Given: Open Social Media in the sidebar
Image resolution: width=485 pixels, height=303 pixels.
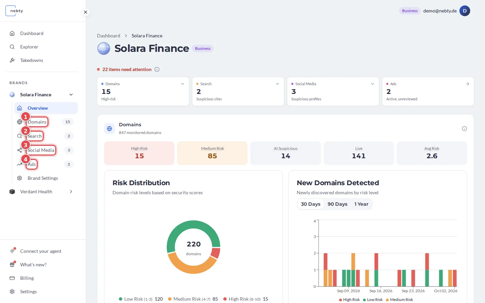Looking at the screenshot, I should tap(41, 150).
